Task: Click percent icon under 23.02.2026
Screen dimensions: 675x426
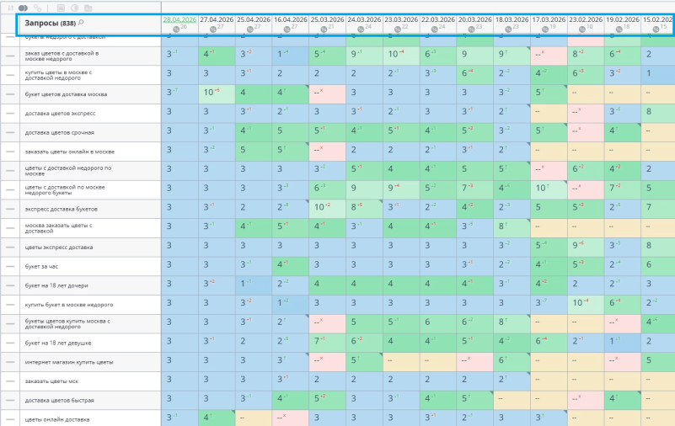Action: 582,29
